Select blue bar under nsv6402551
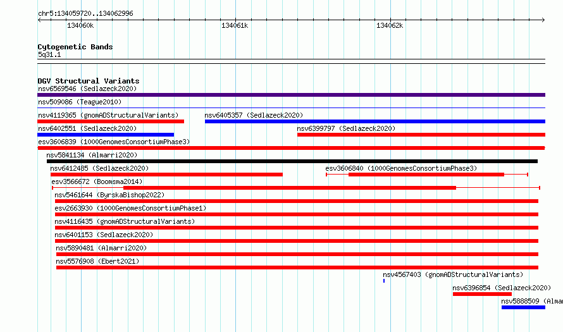This screenshot has height=332, width=563. (x=106, y=135)
